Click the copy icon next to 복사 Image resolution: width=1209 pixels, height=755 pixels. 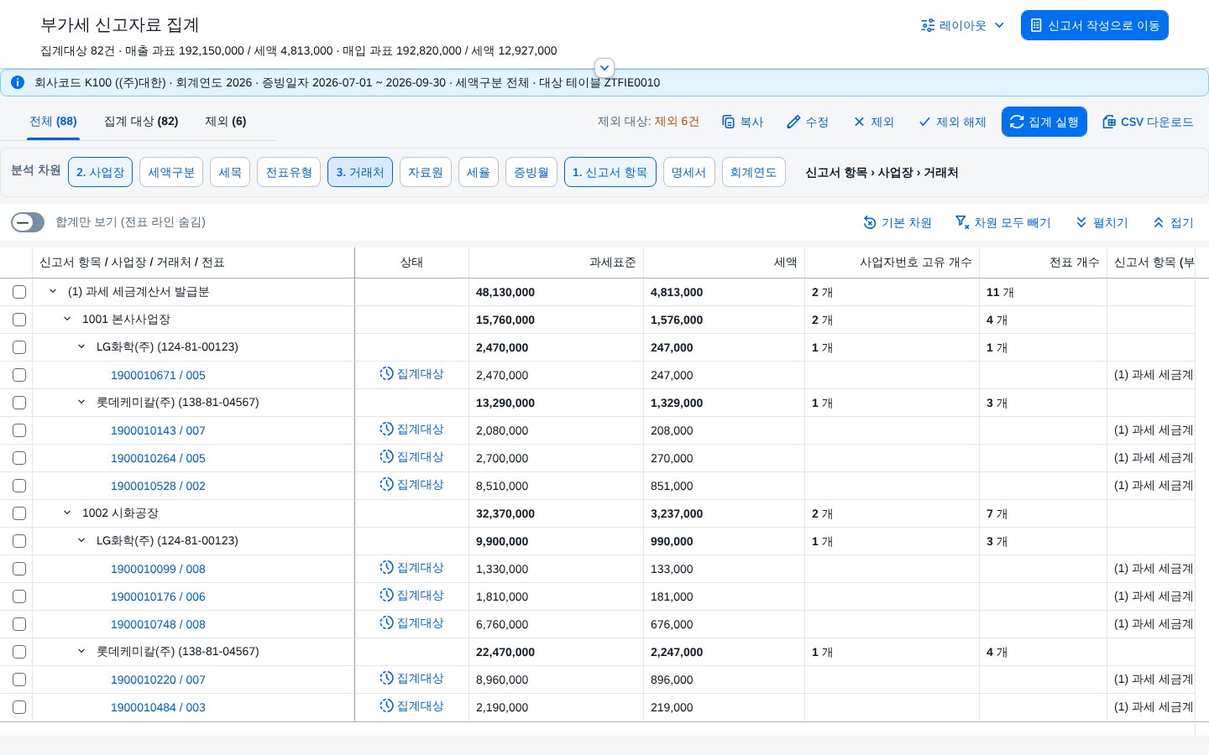(728, 122)
